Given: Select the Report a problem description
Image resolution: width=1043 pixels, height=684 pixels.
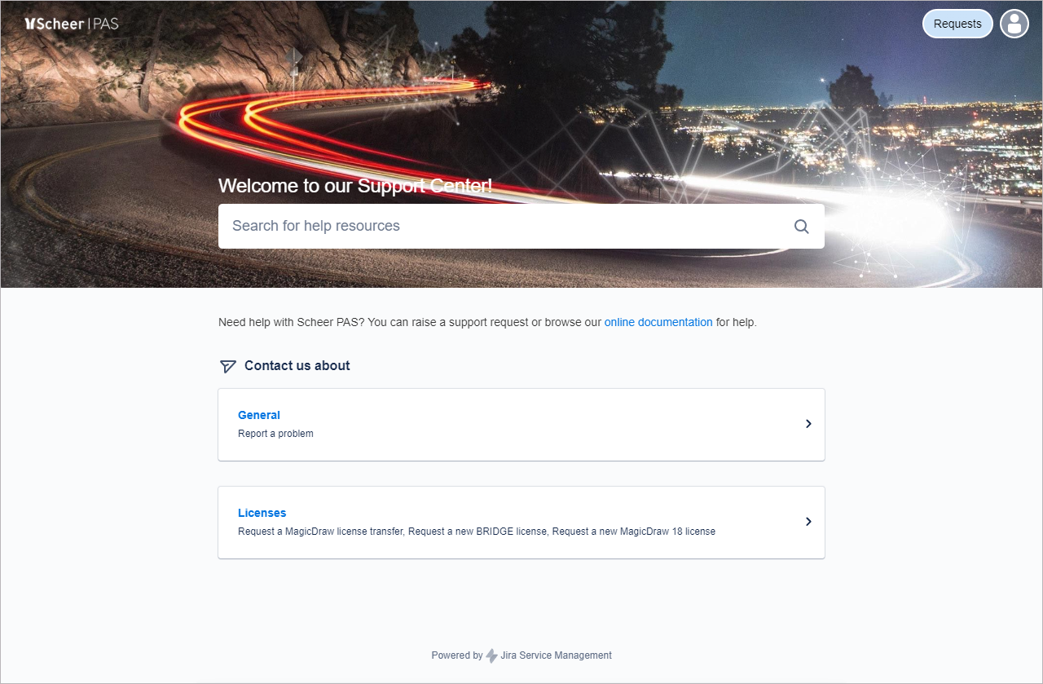Looking at the screenshot, I should click(x=275, y=434).
